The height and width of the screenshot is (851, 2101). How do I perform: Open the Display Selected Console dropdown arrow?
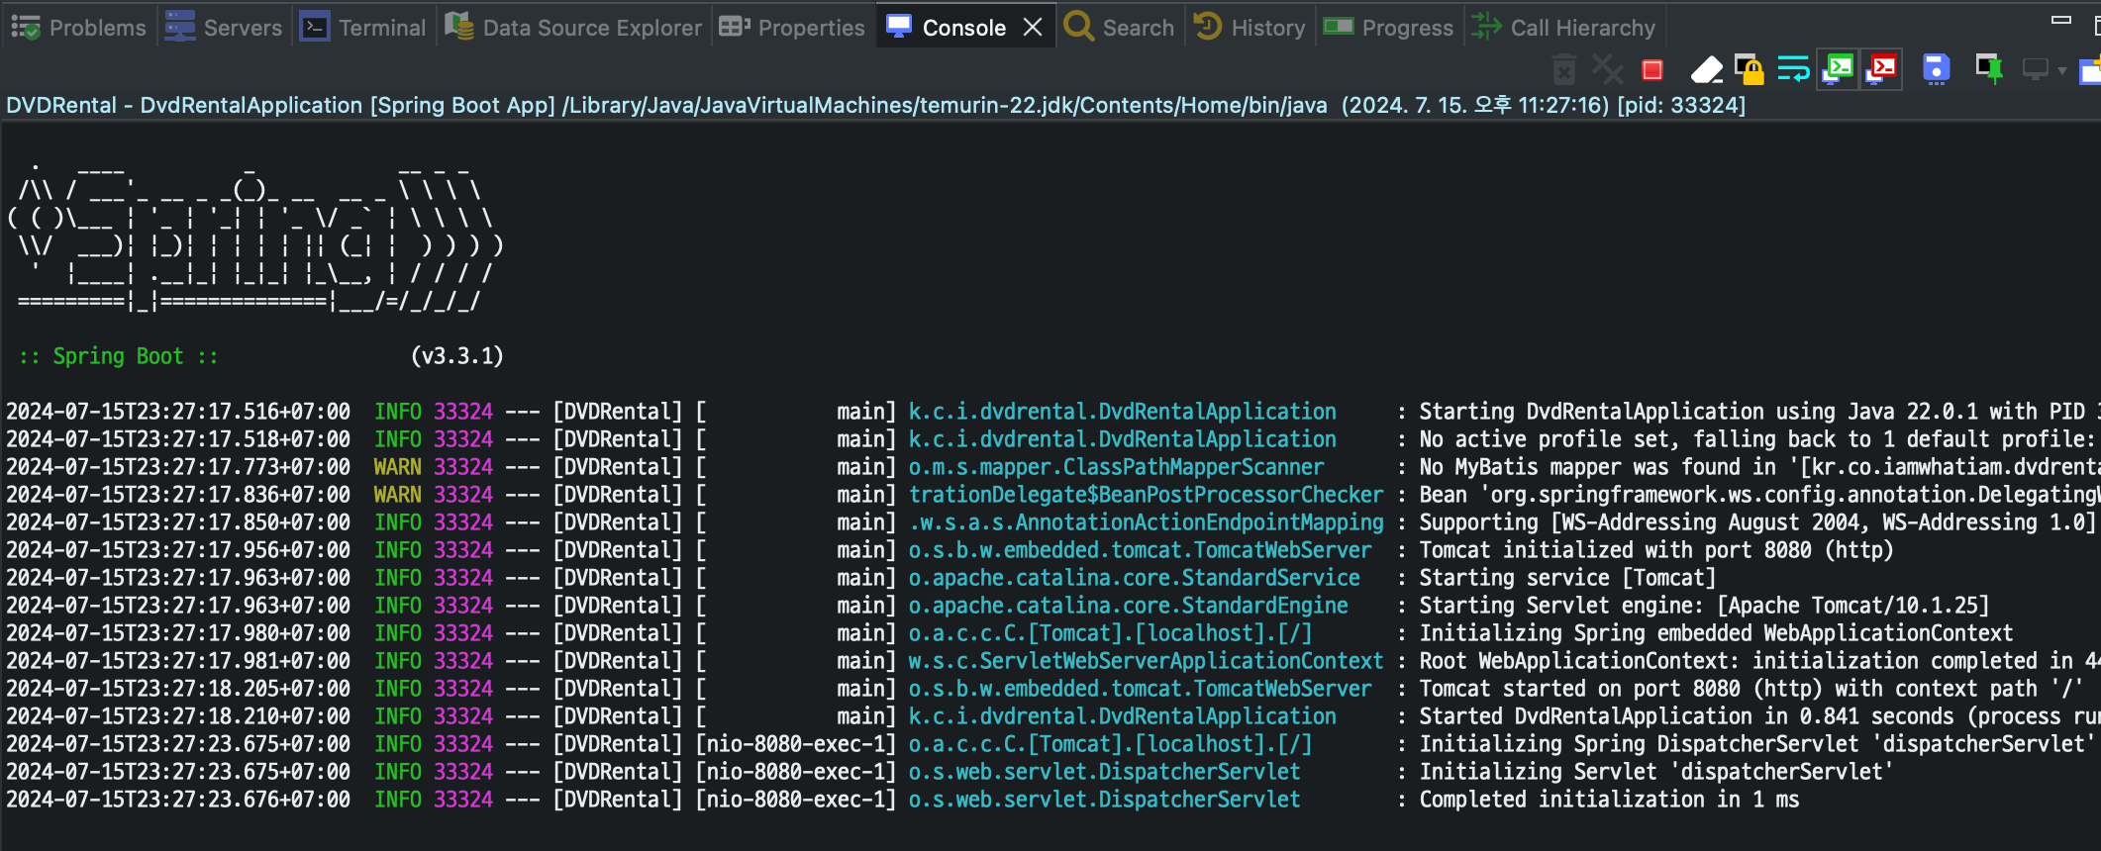click(2062, 71)
